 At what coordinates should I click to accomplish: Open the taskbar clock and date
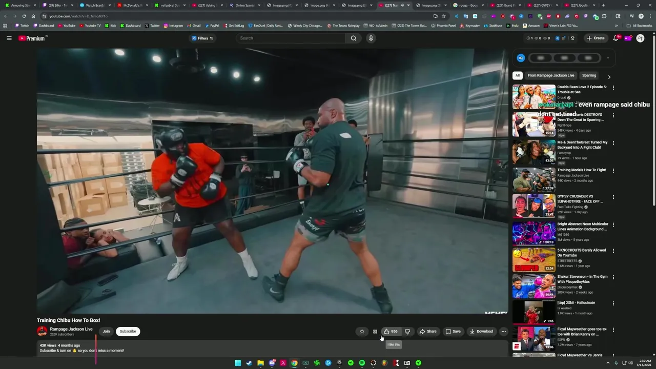643,363
